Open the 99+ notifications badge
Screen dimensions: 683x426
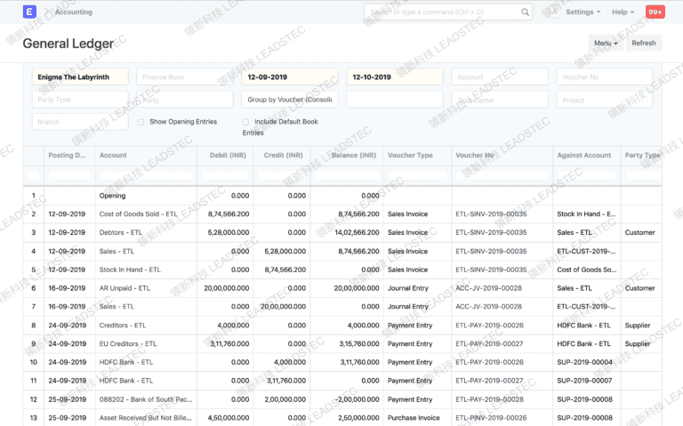pyautogui.click(x=655, y=12)
